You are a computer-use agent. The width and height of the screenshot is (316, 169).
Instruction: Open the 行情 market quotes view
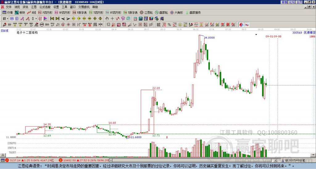[7, 12]
